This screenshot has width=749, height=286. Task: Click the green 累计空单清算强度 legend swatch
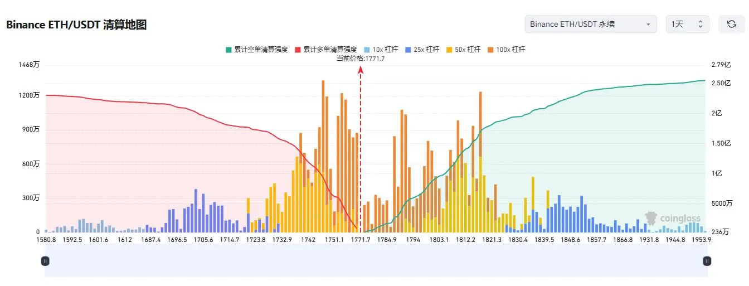tap(228, 50)
